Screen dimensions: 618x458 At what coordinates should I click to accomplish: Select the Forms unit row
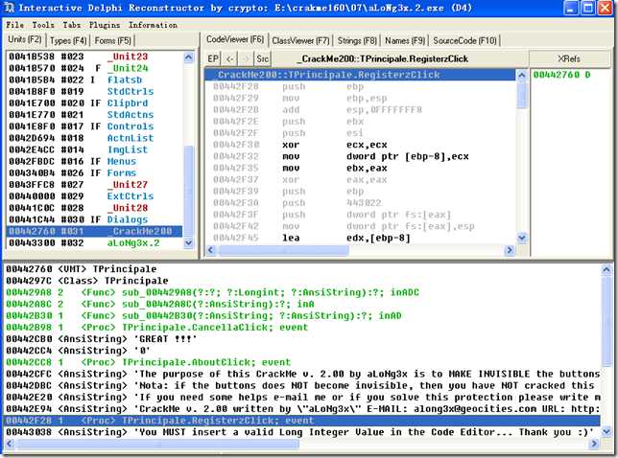[x=94, y=172]
